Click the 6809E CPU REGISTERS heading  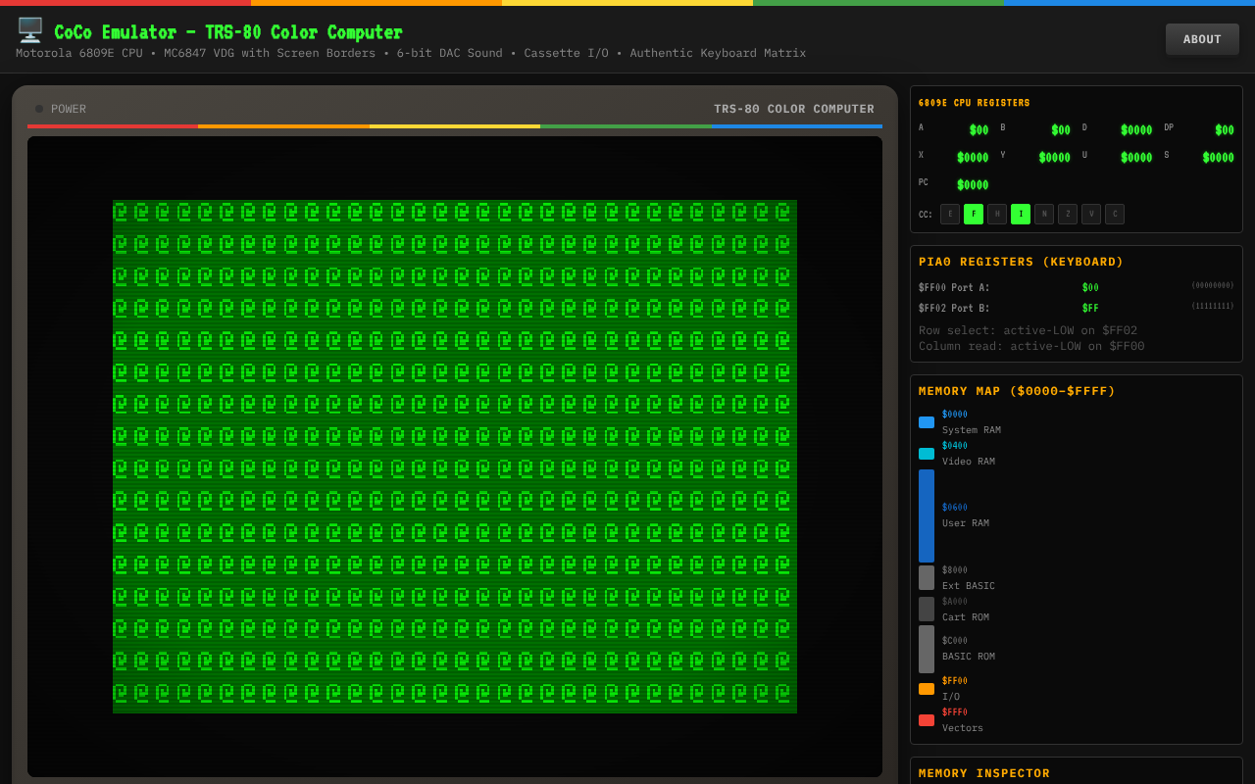pos(975,103)
